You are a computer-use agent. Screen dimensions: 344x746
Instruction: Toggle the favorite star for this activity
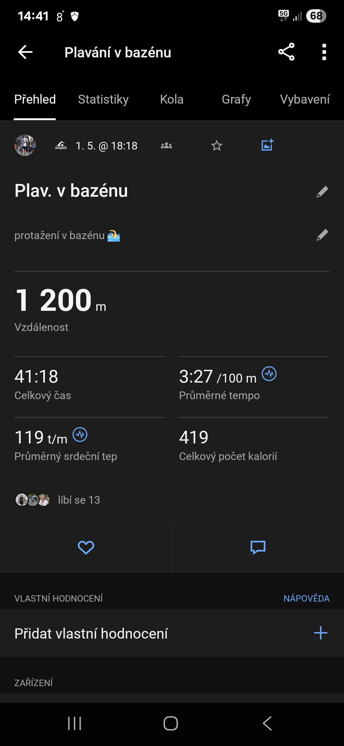217,146
